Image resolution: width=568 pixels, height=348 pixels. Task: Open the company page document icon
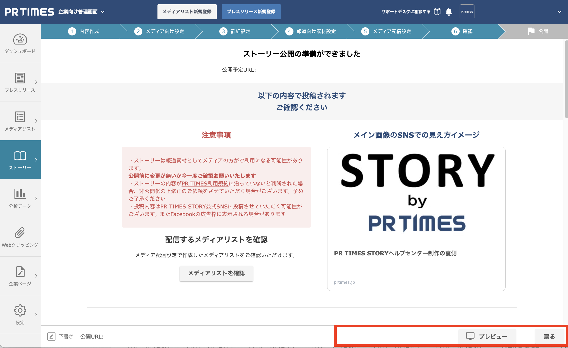tap(20, 272)
